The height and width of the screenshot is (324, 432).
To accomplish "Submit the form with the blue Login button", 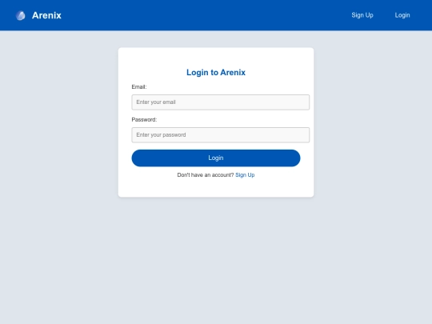I will tap(216, 158).
